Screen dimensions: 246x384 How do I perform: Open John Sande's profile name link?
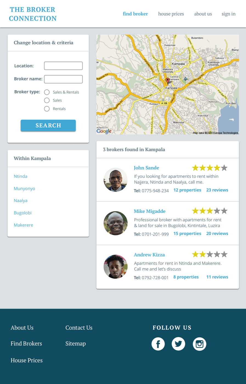coord(146,168)
